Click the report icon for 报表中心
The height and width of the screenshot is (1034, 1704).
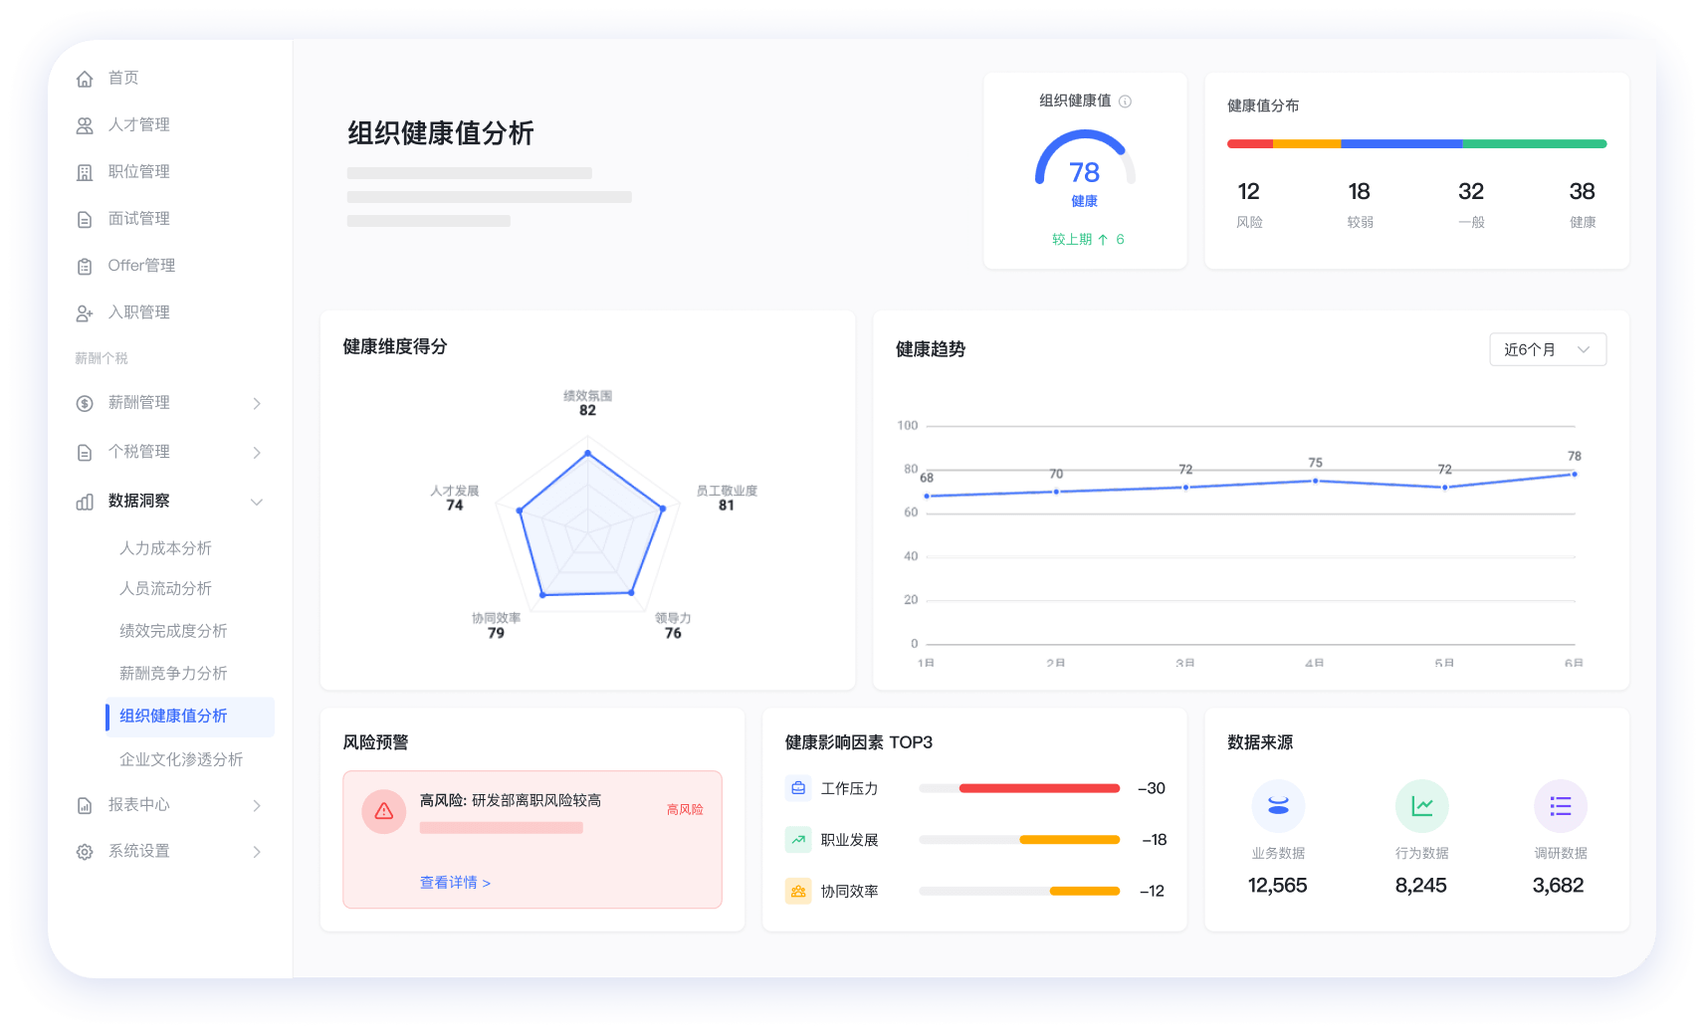click(85, 805)
